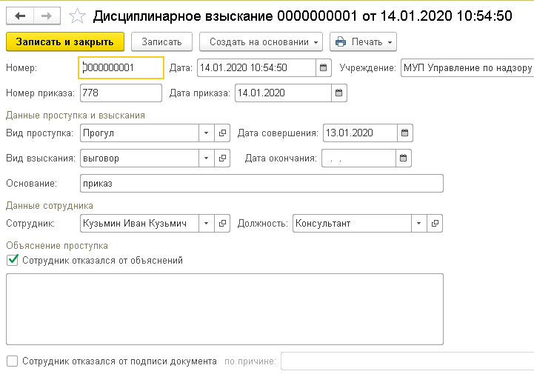534x374 pixels.
Task: Click into the Основание text field
Action: 261,184
